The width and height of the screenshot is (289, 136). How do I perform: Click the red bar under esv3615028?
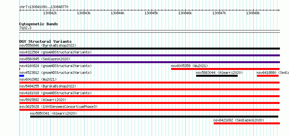tap(149, 110)
